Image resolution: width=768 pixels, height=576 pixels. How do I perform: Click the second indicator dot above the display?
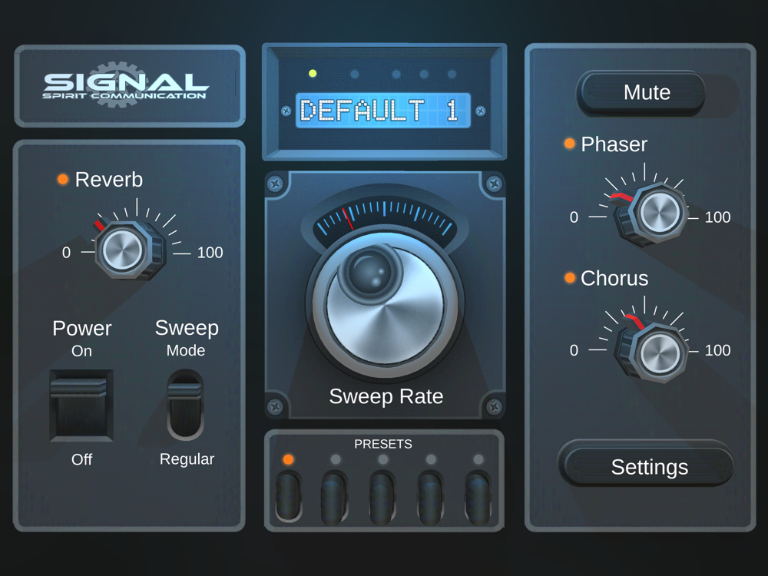[x=355, y=74]
